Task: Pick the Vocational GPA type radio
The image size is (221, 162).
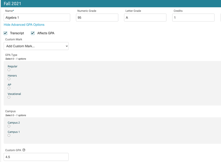Action: (x=9, y=97)
